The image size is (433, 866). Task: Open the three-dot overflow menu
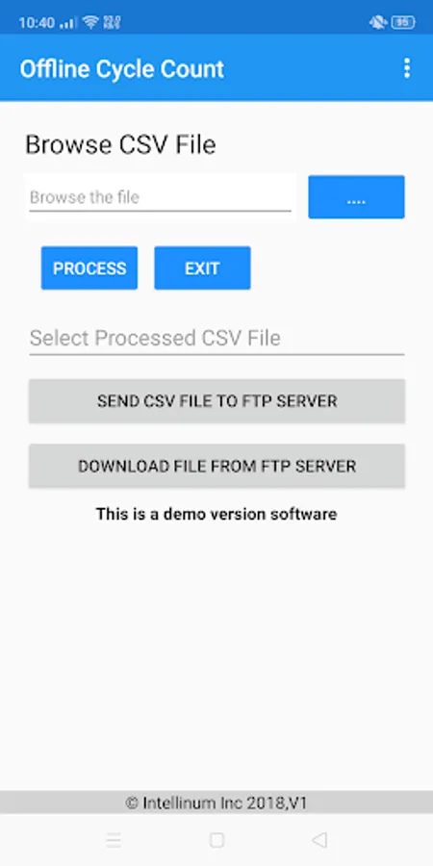pyautogui.click(x=407, y=68)
